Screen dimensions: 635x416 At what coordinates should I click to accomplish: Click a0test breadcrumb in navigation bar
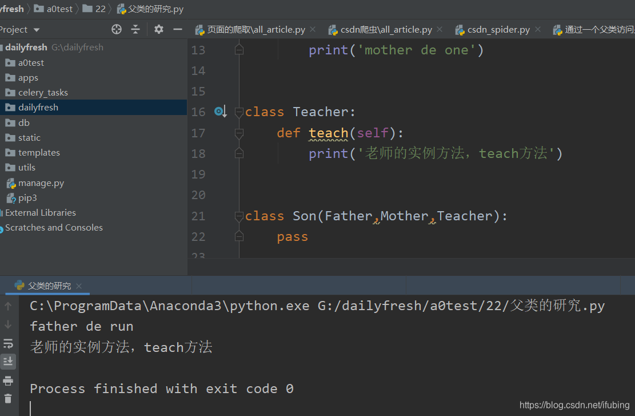click(59, 9)
